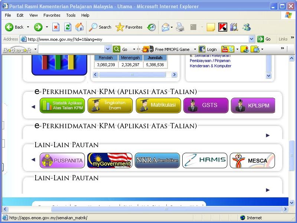Click the green Brothersoft search button
Screen dimensions: 297x223
point(117,49)
